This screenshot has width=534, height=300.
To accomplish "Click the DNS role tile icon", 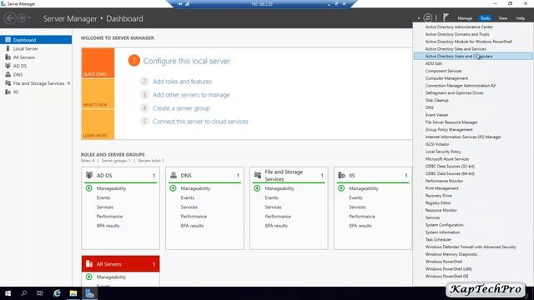I will pos(174,175).
